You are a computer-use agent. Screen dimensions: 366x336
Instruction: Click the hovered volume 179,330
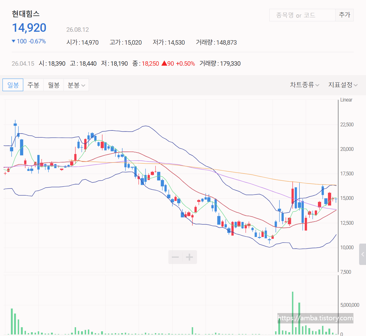tap(230, 63)
